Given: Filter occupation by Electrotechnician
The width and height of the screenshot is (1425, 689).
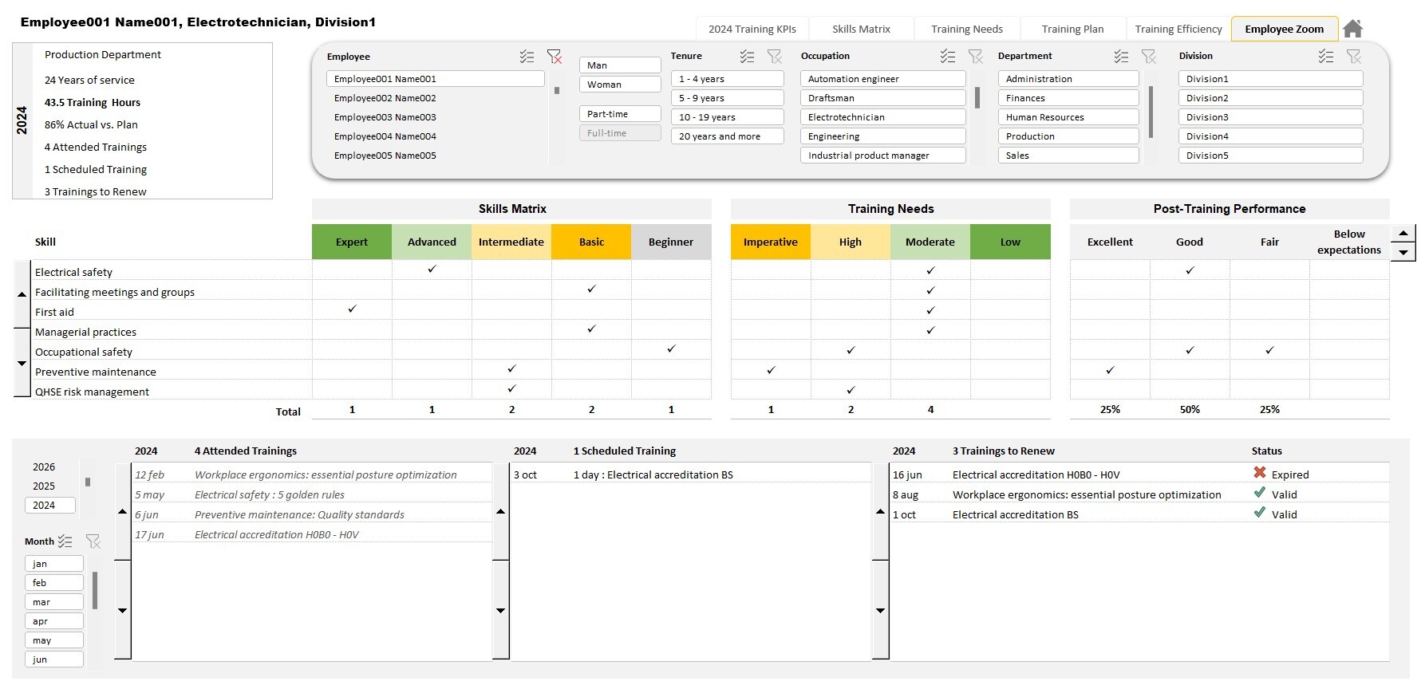Looking at the screenshot, I should click(883, 117).
